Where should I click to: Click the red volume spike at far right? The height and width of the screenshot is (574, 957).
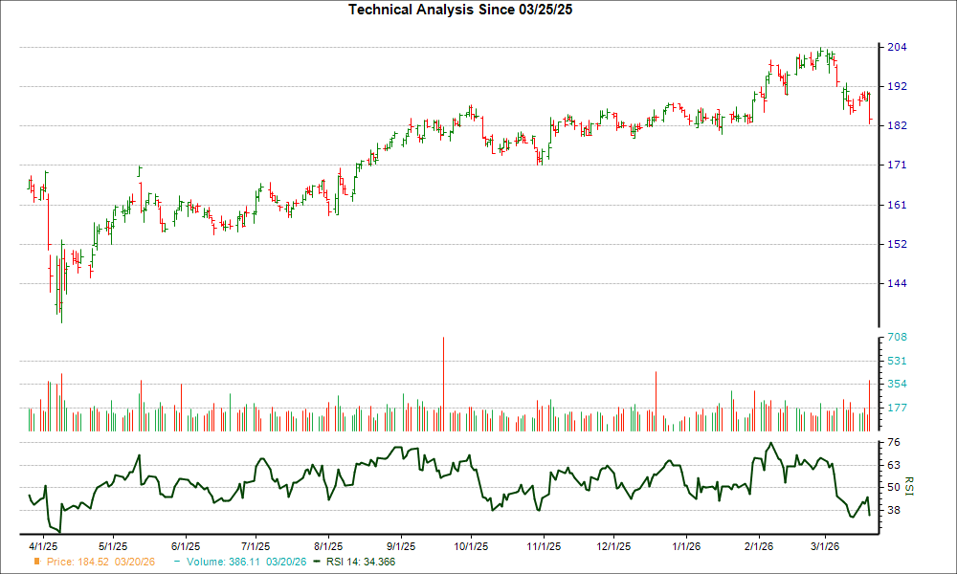click(x=869, y=402)
